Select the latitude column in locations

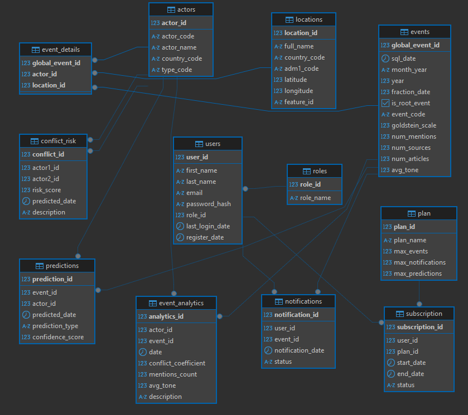[298, 80]
